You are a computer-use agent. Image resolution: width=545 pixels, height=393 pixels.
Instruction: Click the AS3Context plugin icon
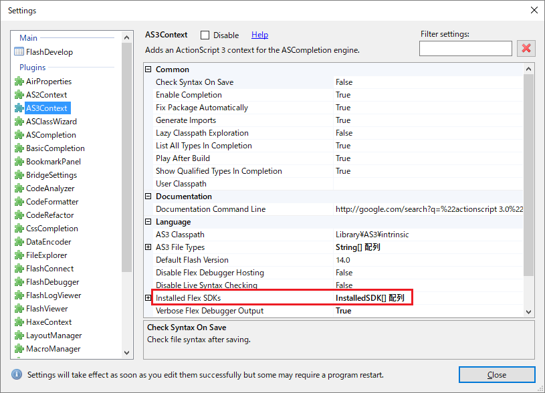[19, 108]
